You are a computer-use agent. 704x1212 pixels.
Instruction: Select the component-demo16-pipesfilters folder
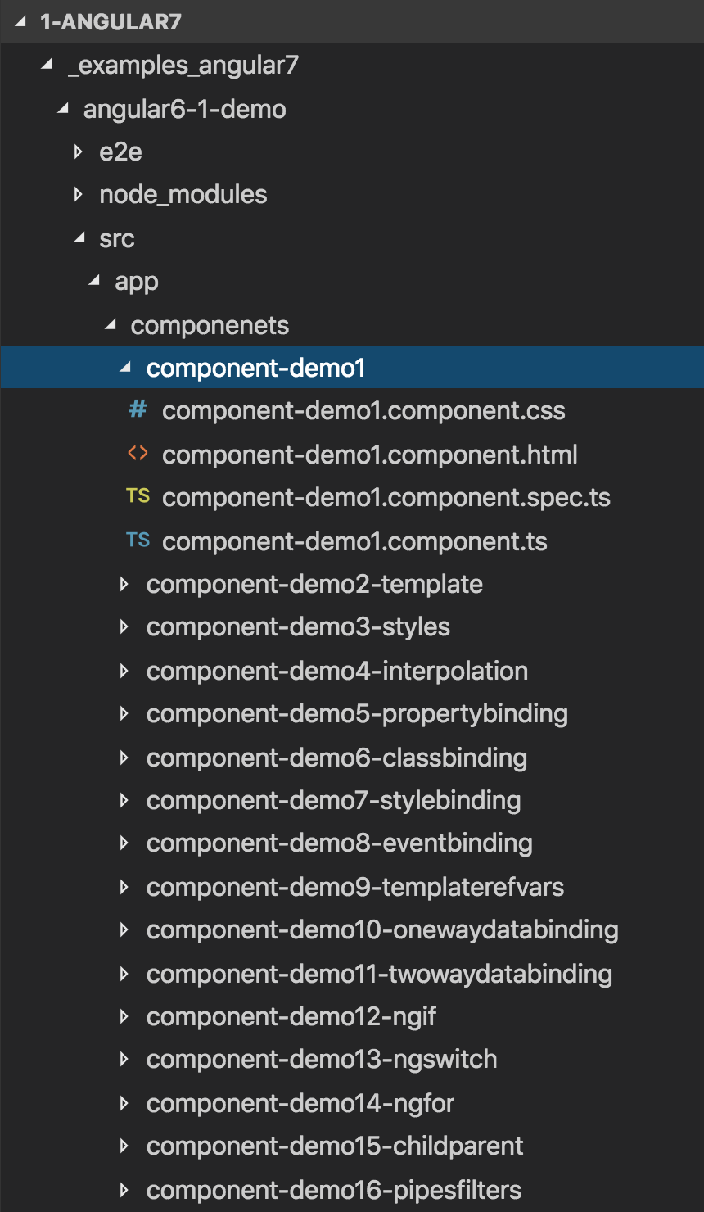pos(352,1190)
